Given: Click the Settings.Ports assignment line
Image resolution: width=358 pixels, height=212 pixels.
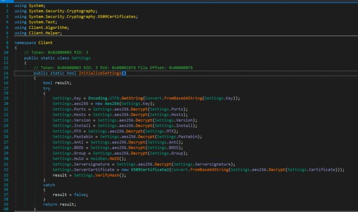Looking at the screenshot, I should pyautogui.click(x=120, y=109).
